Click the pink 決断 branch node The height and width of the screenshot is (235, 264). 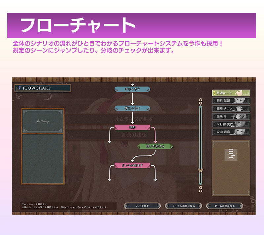click(x=132, y=127)
